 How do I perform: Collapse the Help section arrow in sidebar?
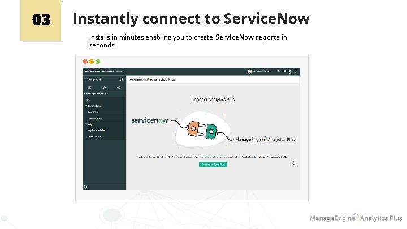coord(86,124)
